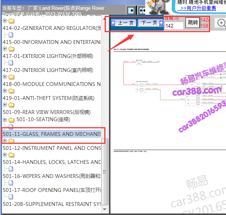Click the folder icon above 501-14-HANDLES, LOCKS
226x215 pixels.
point(11,155)
